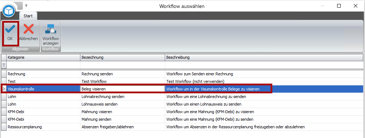
Task: Select the Ressourcenplanung category cell
Action: [x=43, y=127]
